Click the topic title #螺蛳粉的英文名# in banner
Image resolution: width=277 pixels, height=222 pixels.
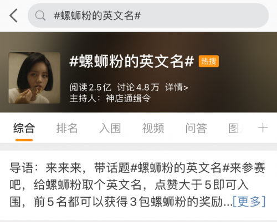coord(132,61)
